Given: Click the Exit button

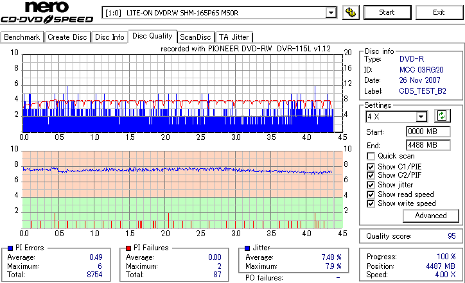Looking at the screenshot, I should click(439, 12).
